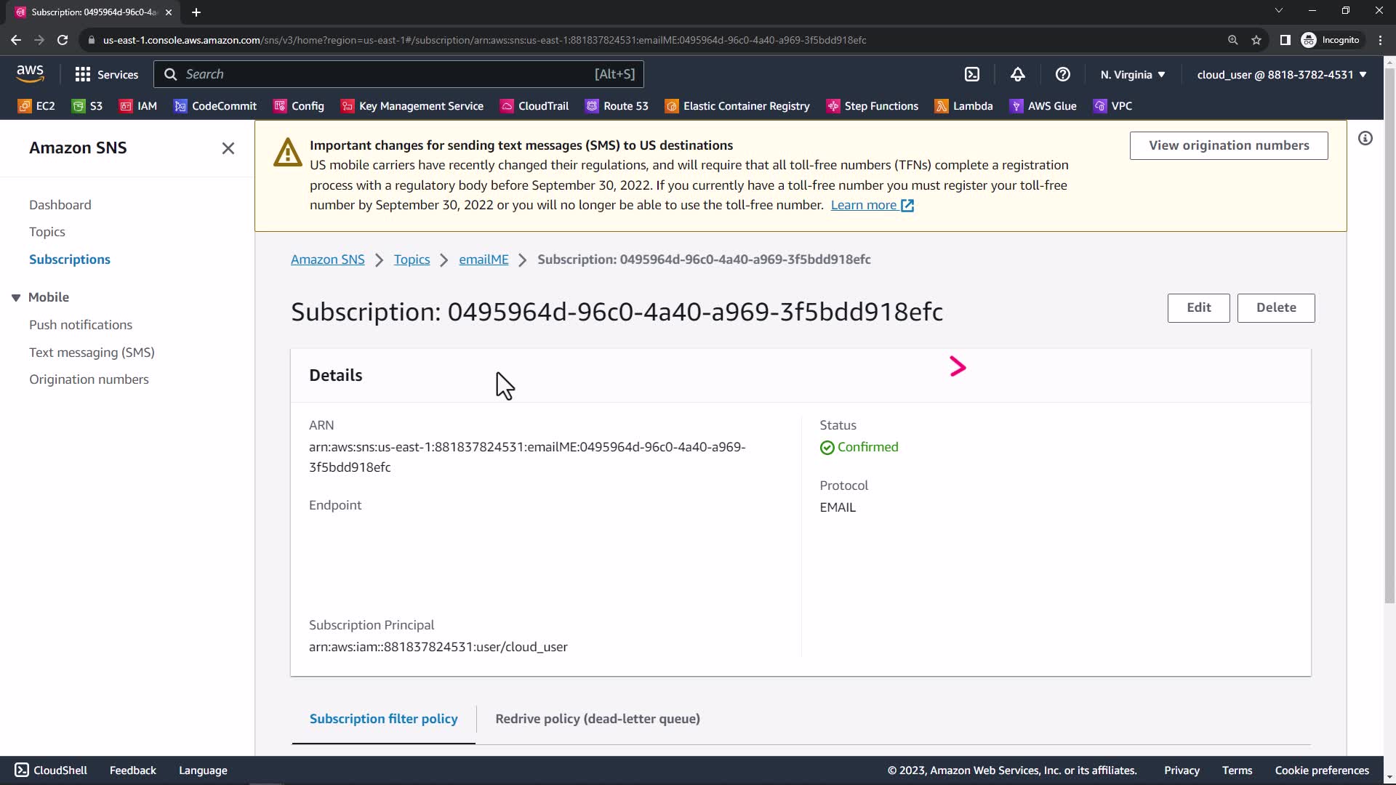Open the cloud_user account dropdown menu
The width and height of the screenshot is (1396, 785).
pos(1281,74)
